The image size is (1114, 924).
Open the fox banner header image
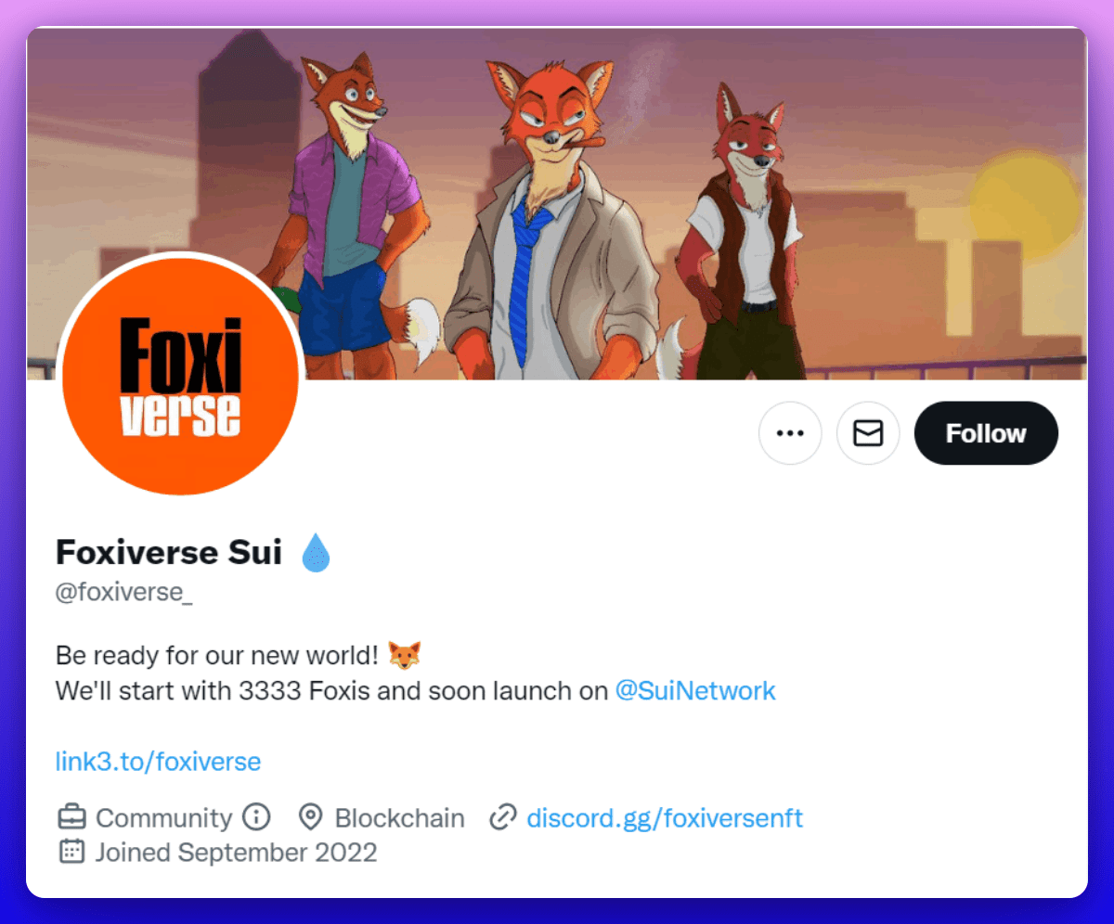(557, 203)
